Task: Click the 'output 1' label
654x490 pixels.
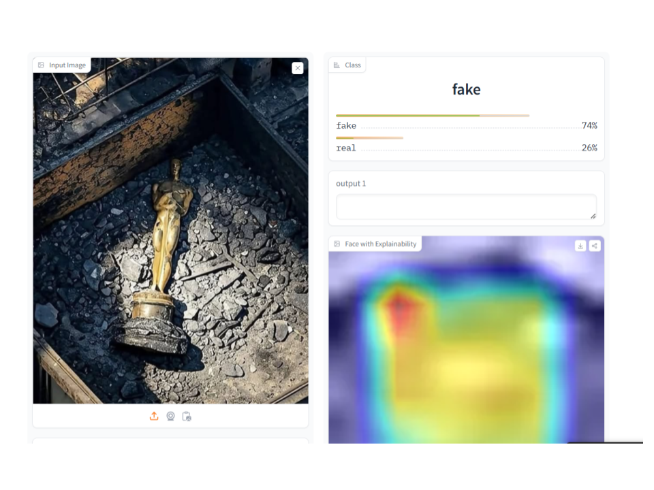Action: (x=351, y=183)
